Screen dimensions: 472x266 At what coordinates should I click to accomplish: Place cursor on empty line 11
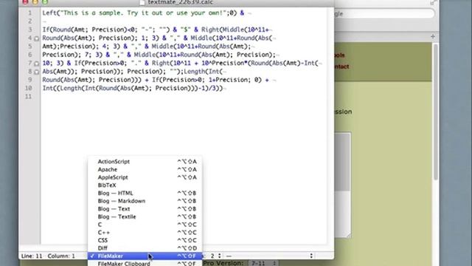[184, 97]
